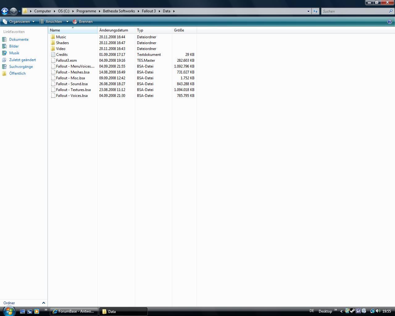The width and height of the screenshot is (395, 316).
Task: Expand the arrow after Data in breadcrumb
Action: (174, 11)
